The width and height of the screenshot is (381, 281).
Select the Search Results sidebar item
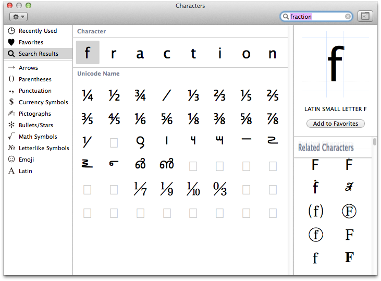coord(38,54)
